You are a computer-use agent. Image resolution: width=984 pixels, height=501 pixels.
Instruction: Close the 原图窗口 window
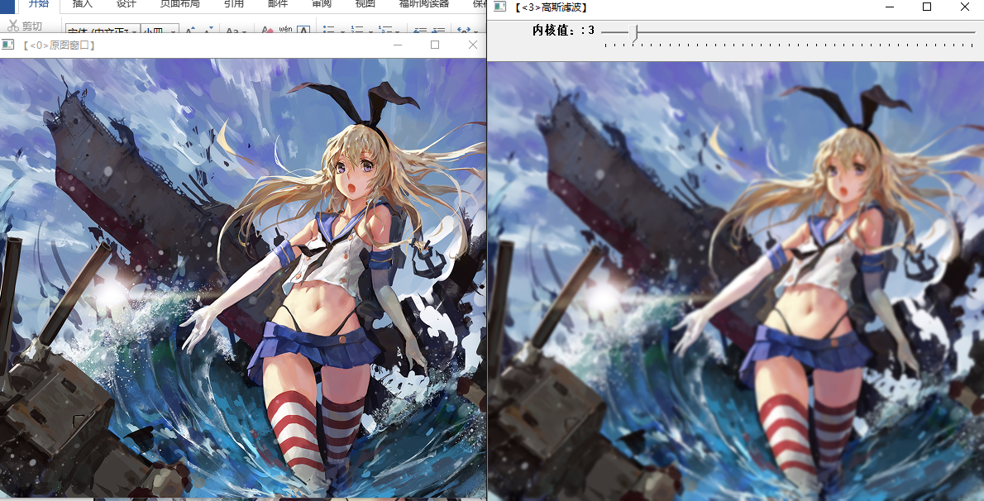point(472,45)
